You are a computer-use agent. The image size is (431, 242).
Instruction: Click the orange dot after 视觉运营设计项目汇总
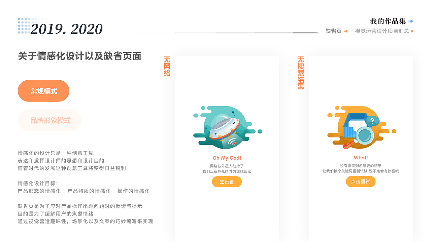tap(412, 31)
